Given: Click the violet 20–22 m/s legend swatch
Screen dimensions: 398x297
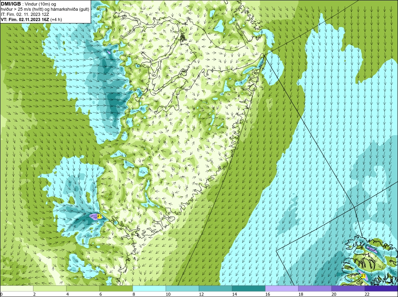Looking at the screenshot, I should coord(348,288).
